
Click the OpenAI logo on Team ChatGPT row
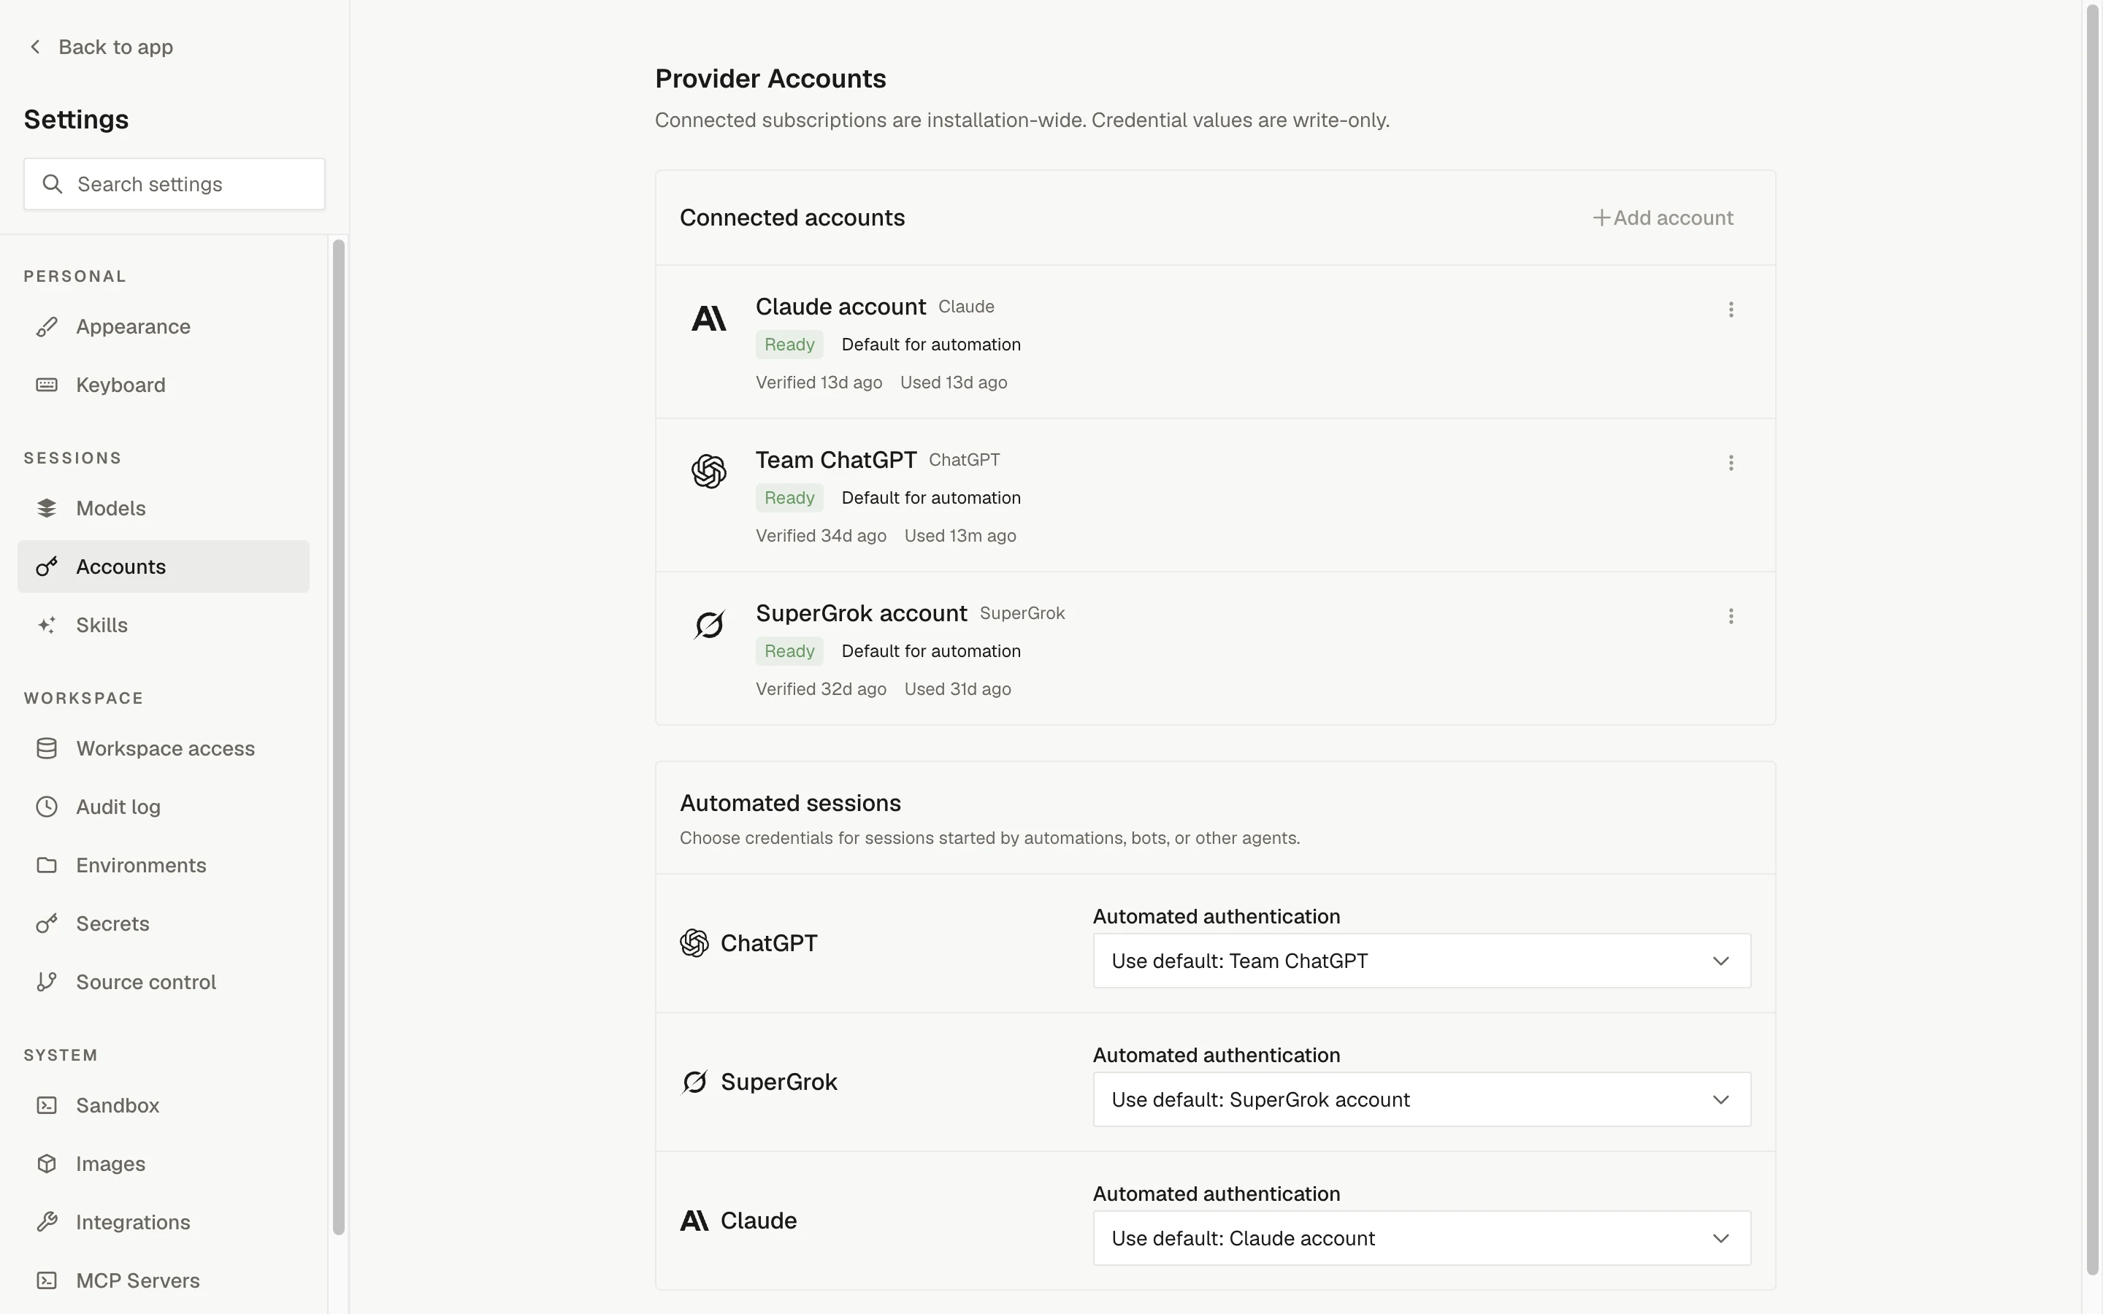point(708,472)
